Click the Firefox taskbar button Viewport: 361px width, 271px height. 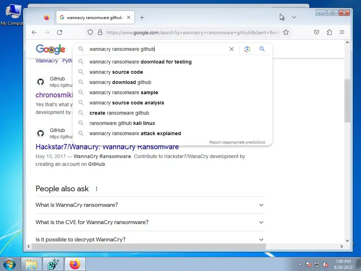pos(75,264)
